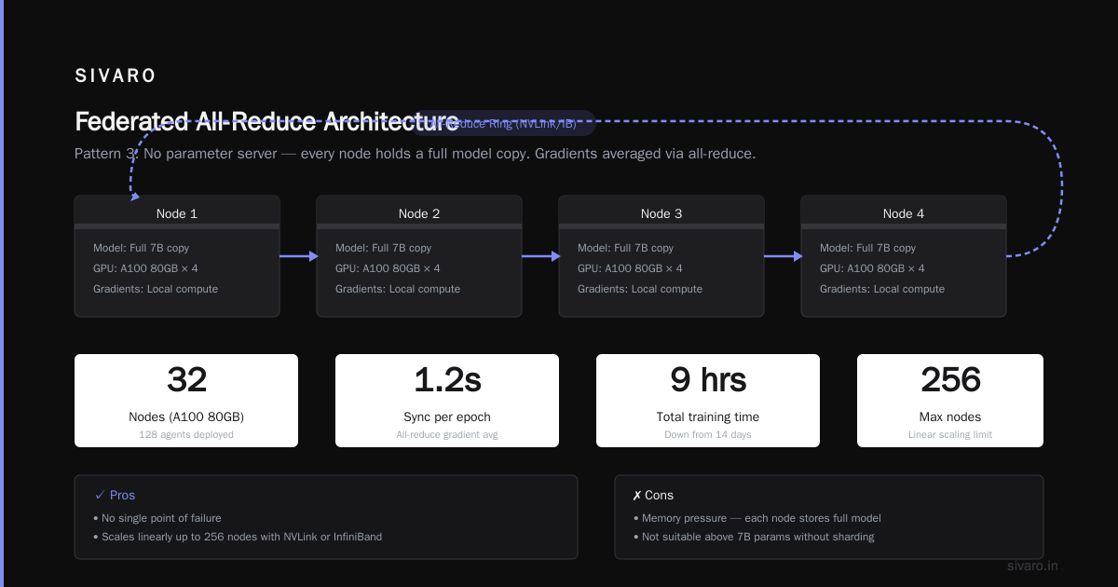Screen dimensions: 1118x587
Task: Click the Down from 14 days caption
Action: click(x=708, y=434)
